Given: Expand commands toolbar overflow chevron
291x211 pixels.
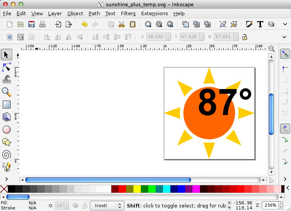Looking at the screenshot, I should pyautogui.click(x=285, y=24).
